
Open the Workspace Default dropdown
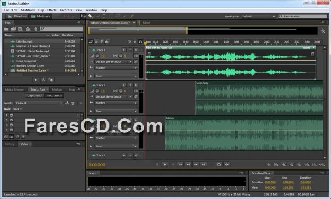pos(258,16)
